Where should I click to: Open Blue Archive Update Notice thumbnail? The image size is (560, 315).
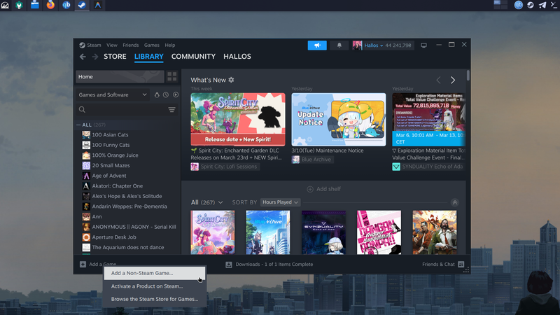pyautogui.click(x=339, y=119)
